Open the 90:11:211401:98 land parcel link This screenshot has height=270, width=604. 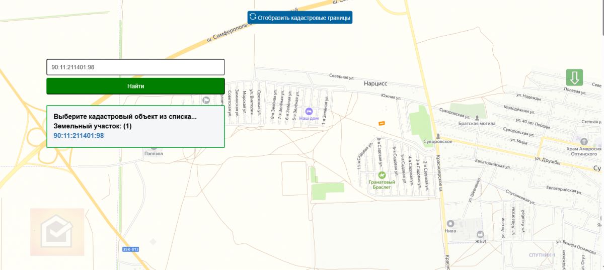pyautogui.click(x=79, y=136)
